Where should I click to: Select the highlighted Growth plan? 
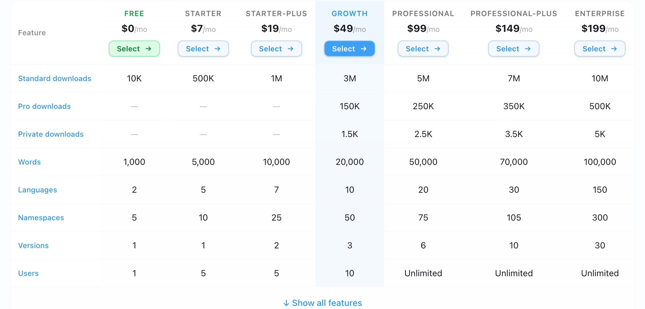click(349, 49)
